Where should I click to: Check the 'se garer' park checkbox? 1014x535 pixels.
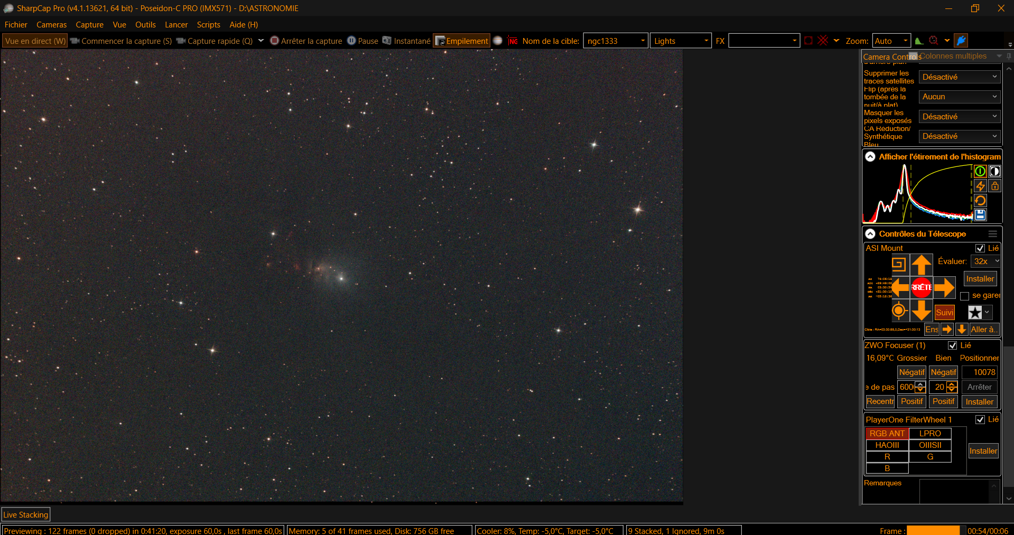[x=964, y=296]
